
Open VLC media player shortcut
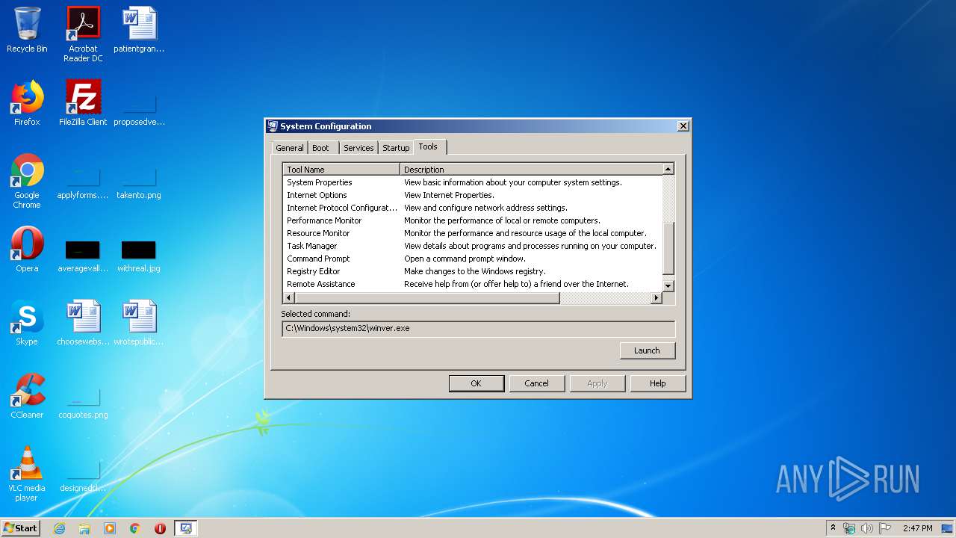click(27, 474)
